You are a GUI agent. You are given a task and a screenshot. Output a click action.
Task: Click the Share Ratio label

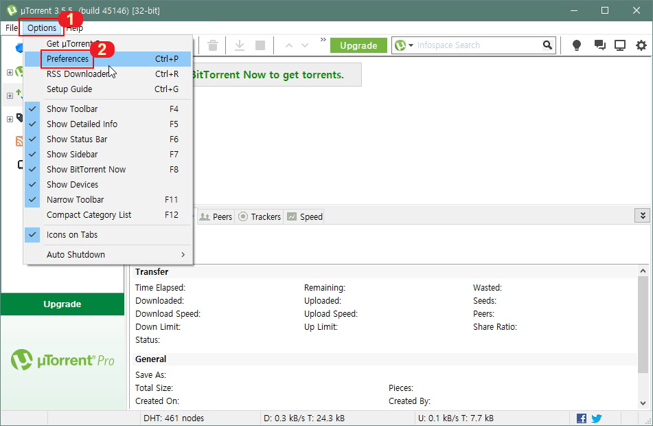click(495, 327)
